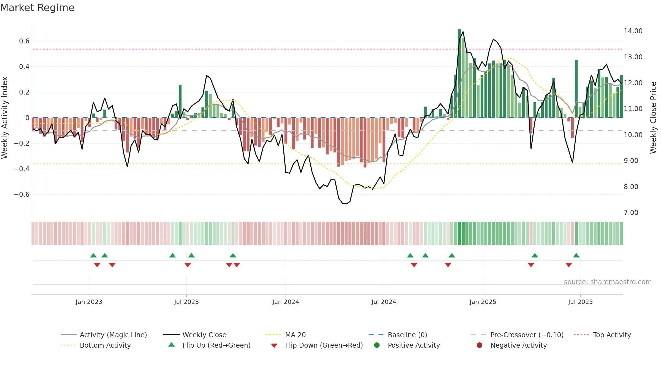Screen dimensions: 661x371
Task: Click the 0.2 activity axis label
Action: click(24, 92)
